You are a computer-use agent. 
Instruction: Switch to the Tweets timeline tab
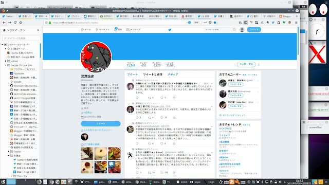pyautogui.click(x=133, y=75)
